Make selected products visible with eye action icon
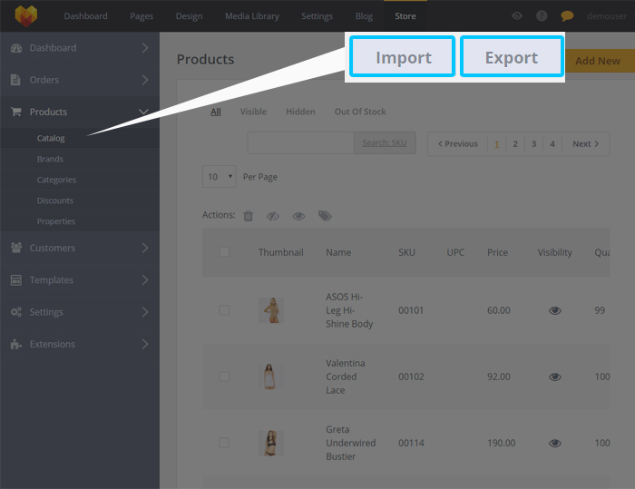Viewport: 635px width, 489px height. pos(298,216)
